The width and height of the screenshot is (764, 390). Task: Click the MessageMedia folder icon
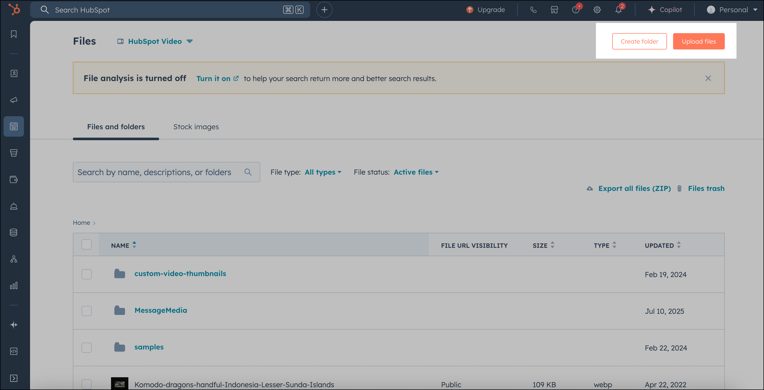click(119, 310)
